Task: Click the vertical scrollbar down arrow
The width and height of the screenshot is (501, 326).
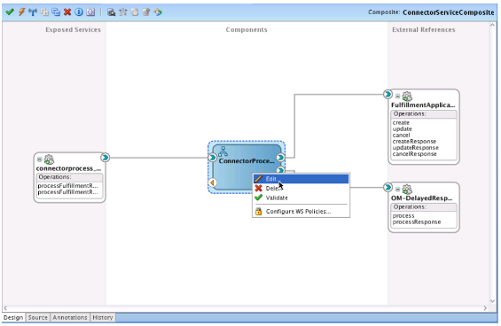Action: pos(492,301)
